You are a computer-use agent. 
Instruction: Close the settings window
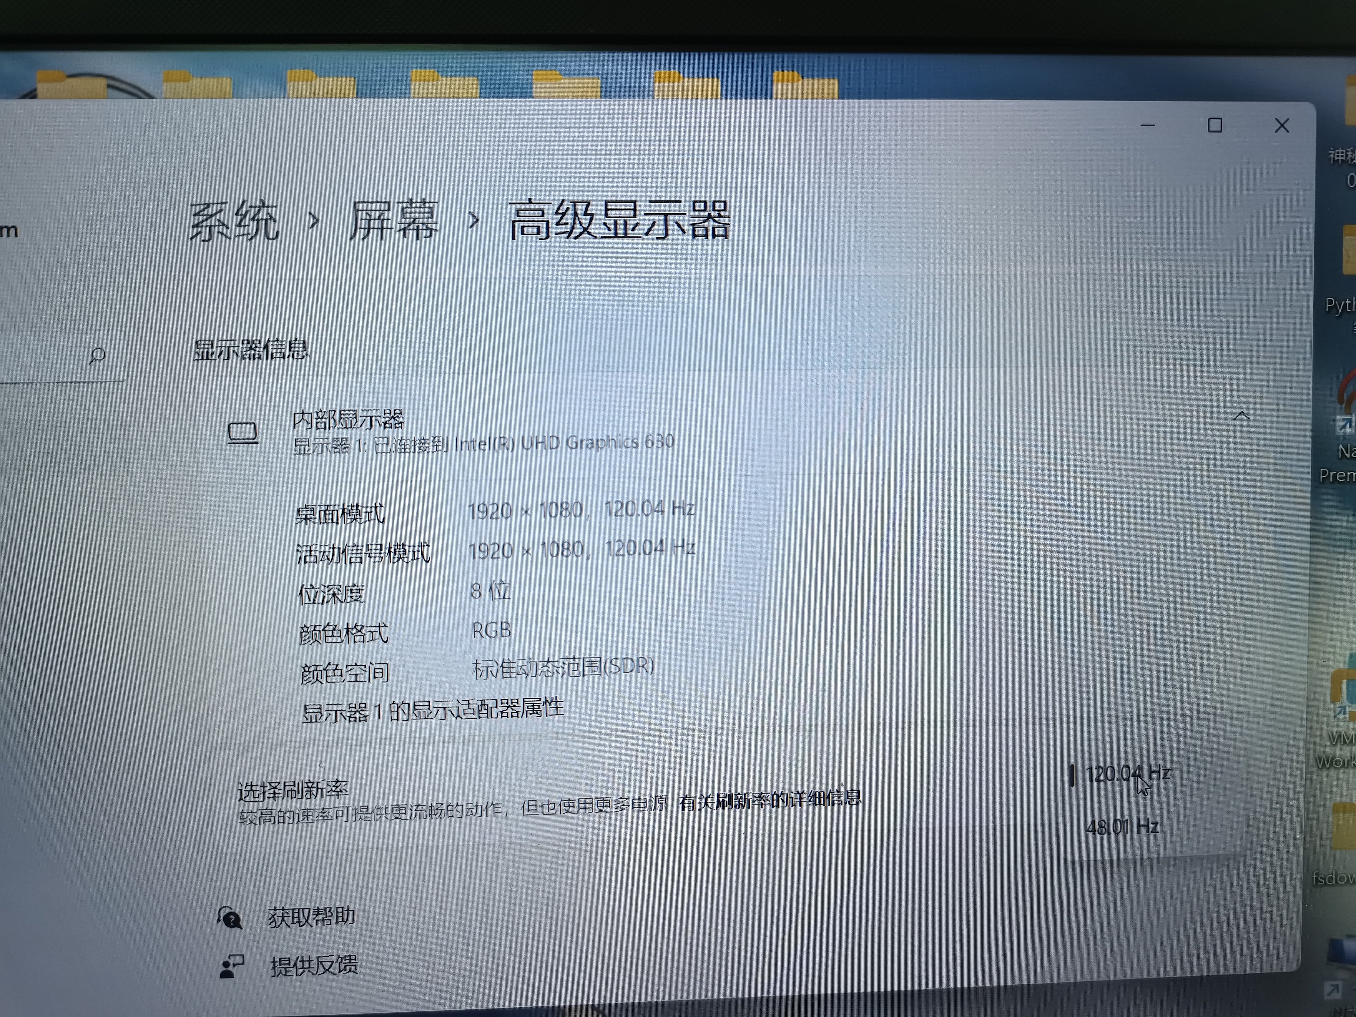[1282, 126]
